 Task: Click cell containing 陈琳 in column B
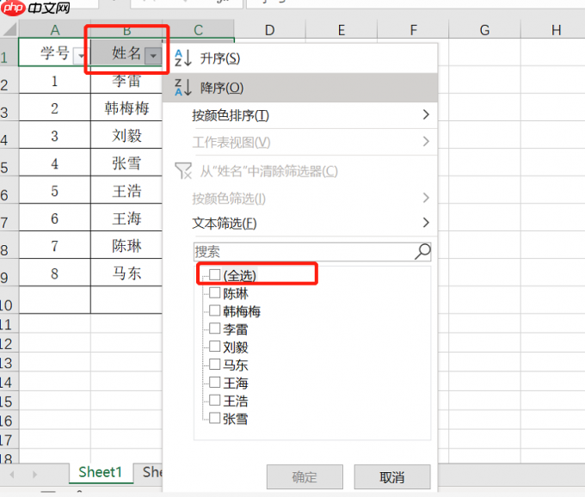coord(126,245)
